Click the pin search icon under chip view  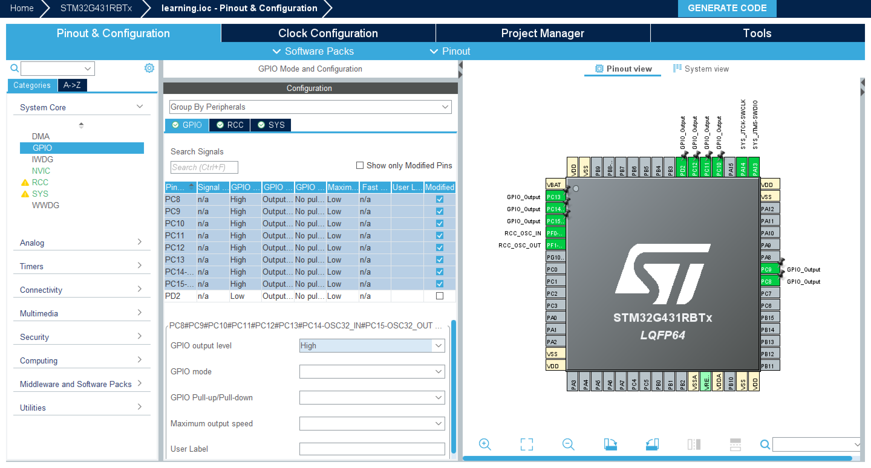765,444
